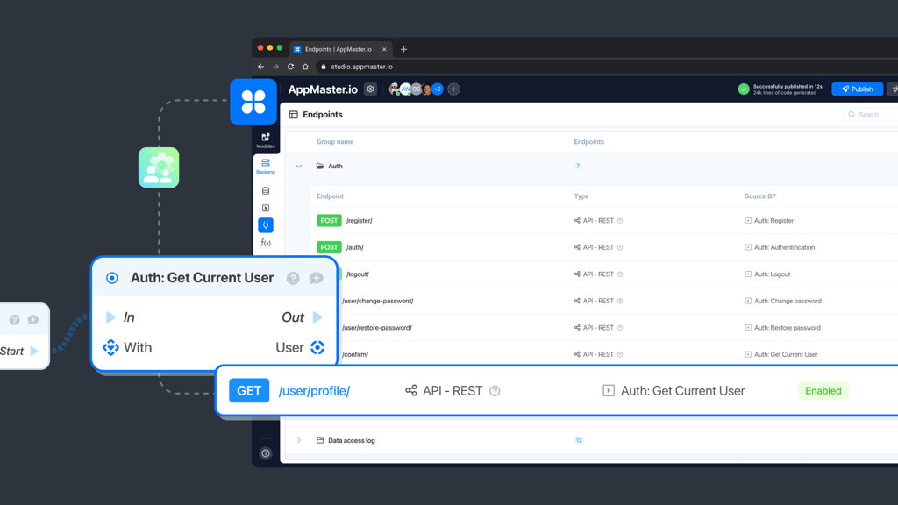This screenshot has width=898, height=505.
Task: Click the Search endpoints field
Action: click(x=873, y=115)
